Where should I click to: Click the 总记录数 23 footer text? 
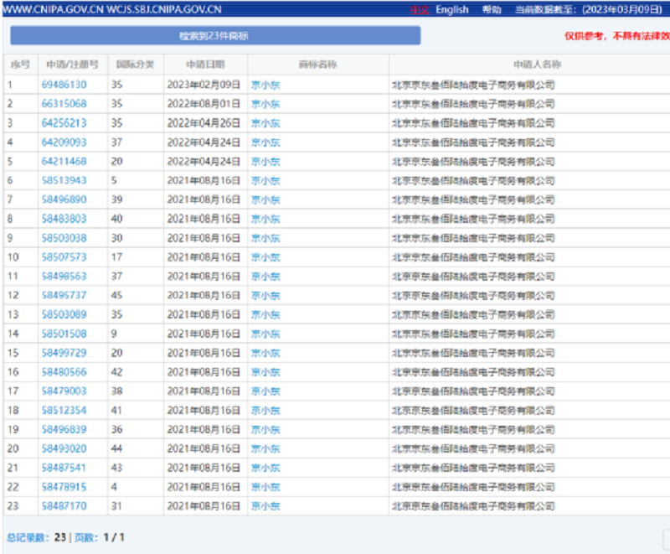pyautogui.click(x=36, y=537)
